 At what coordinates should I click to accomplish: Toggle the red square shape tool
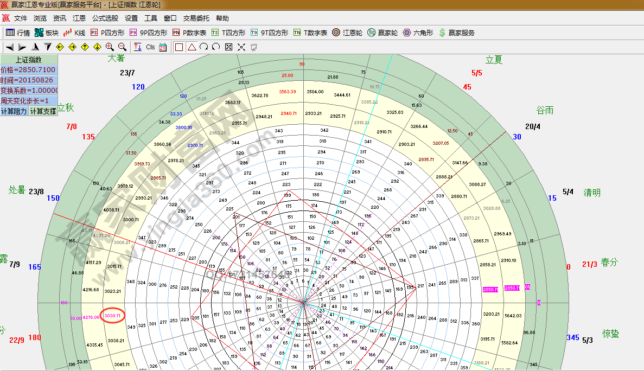[x=179, y=47]
